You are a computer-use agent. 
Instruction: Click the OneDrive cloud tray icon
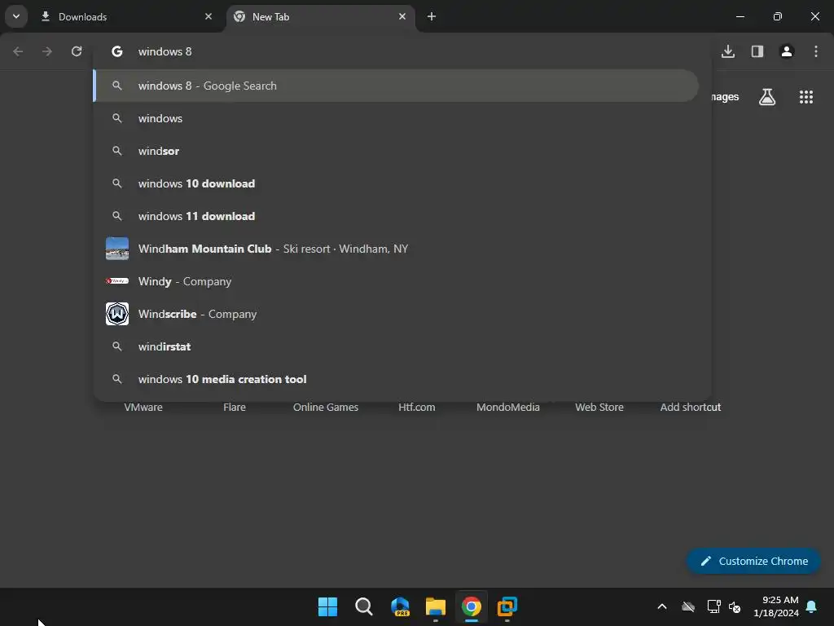[688, 606]
